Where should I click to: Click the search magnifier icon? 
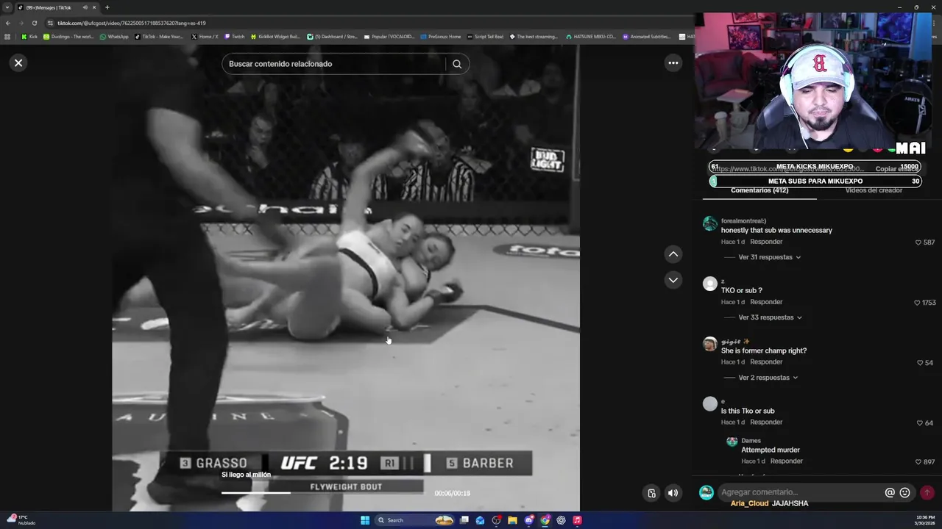pyautogui.click(x=457, y=64)
